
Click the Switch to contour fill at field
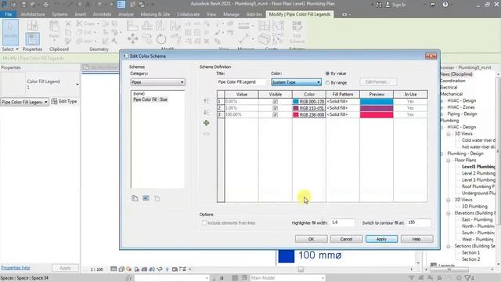point(419,222)
